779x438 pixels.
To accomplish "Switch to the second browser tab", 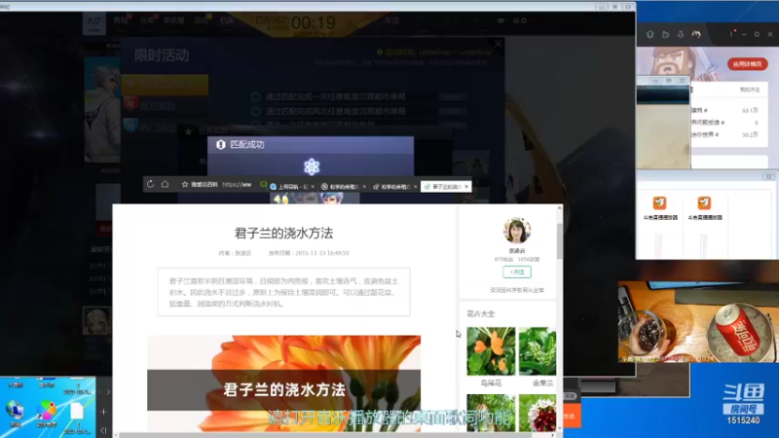I will [344, 187].
